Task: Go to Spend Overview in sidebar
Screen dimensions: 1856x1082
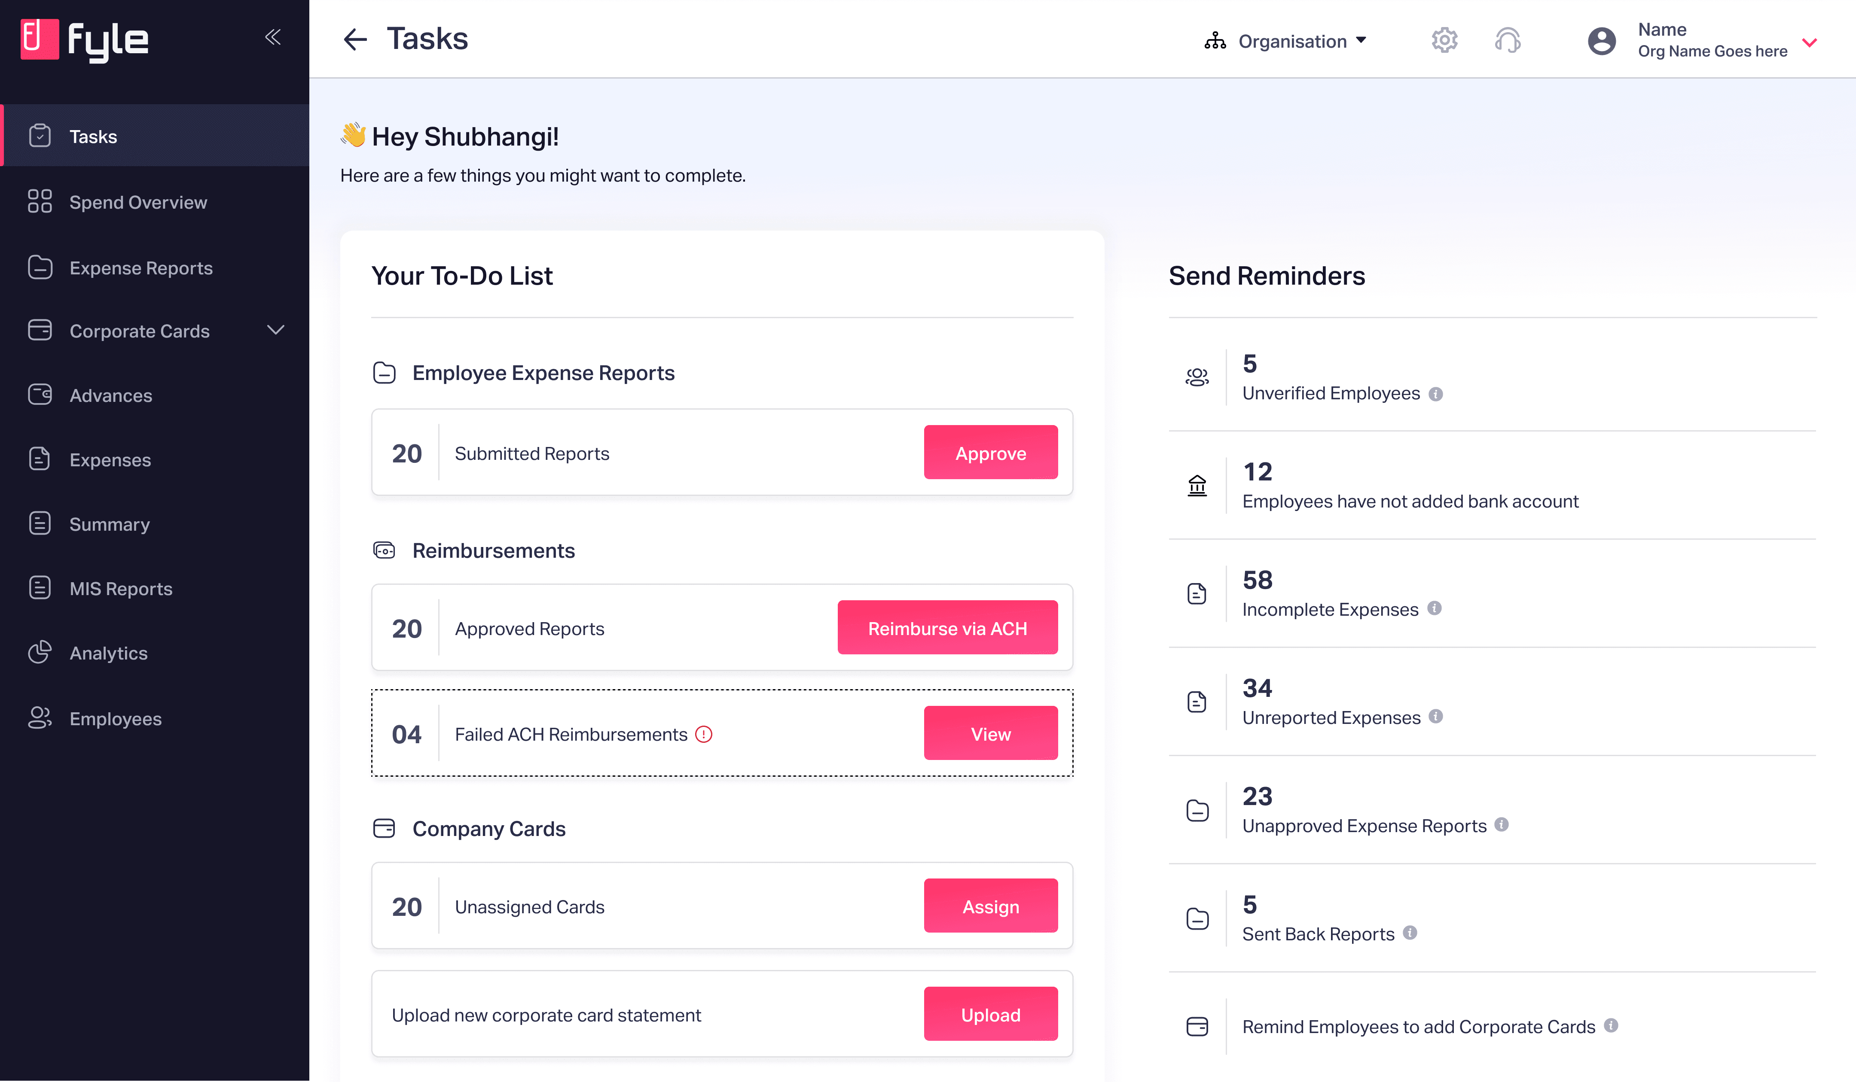Action: [x=138, y=202]
